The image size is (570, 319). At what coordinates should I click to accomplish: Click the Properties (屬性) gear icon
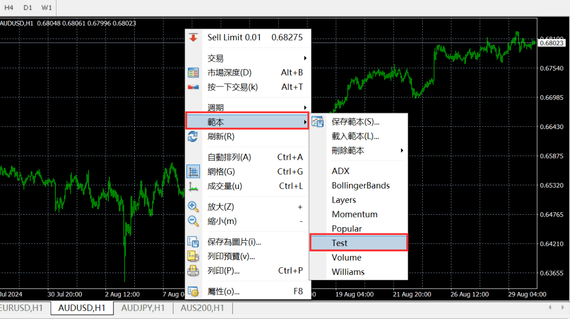(x=193, y=291)
